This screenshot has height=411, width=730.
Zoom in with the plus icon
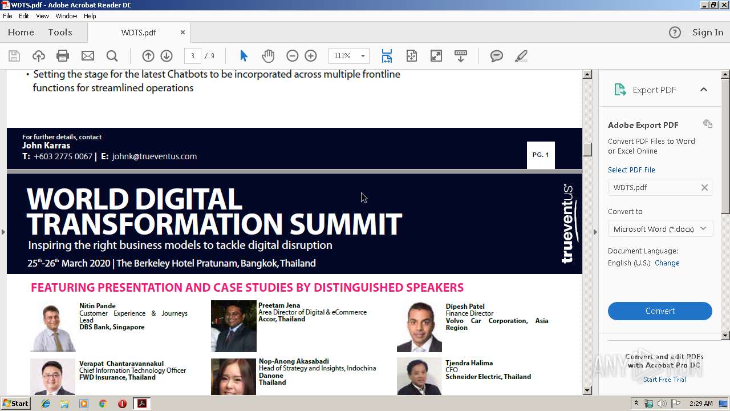[x=311, y=56]
